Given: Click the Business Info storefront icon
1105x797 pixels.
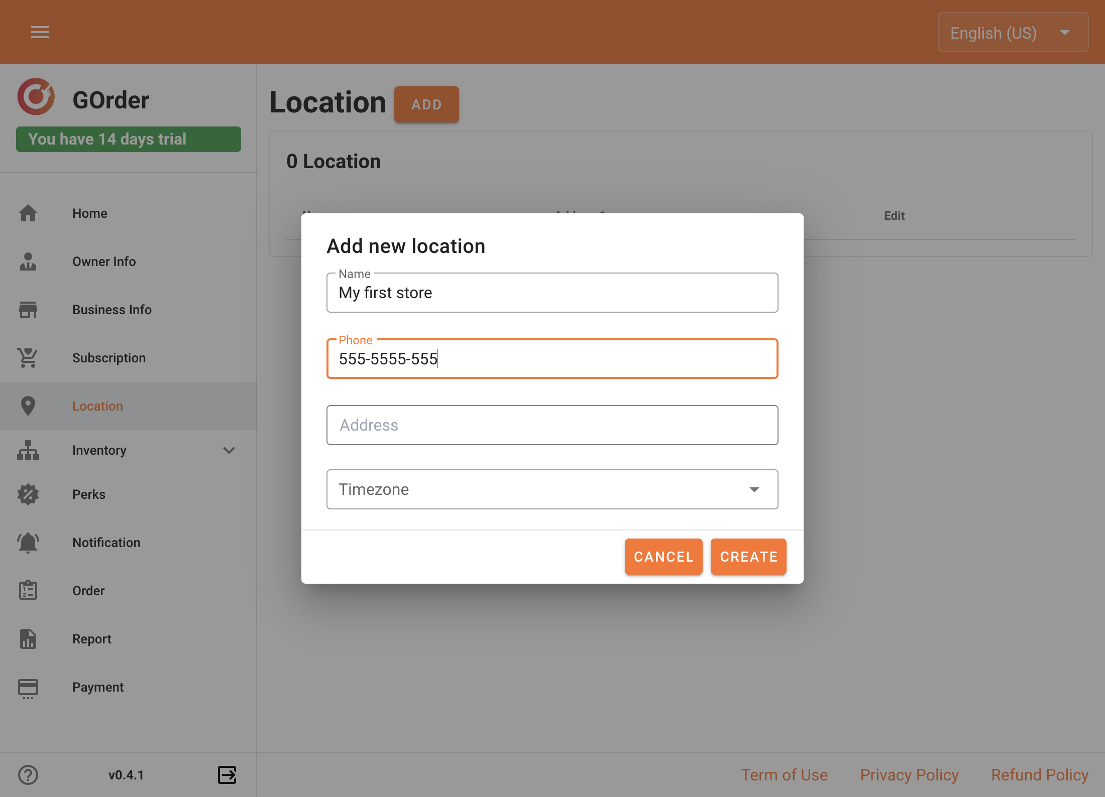Looking at the screenshot, I should 28,310.
